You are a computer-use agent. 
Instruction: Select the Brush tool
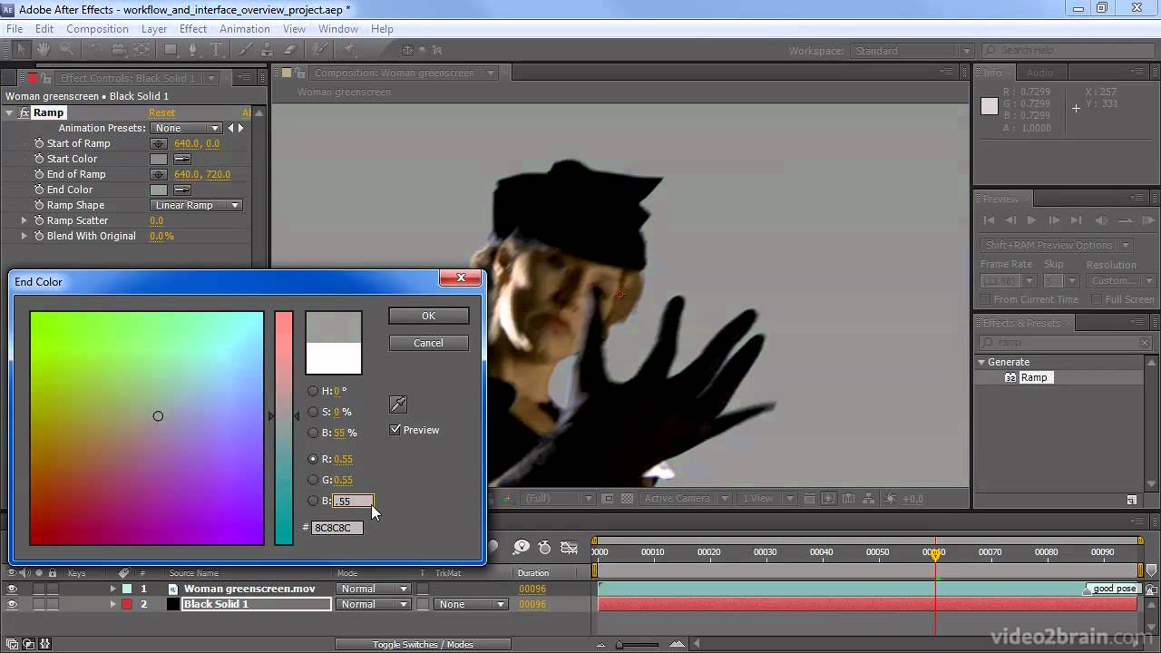tap(246, 50)
